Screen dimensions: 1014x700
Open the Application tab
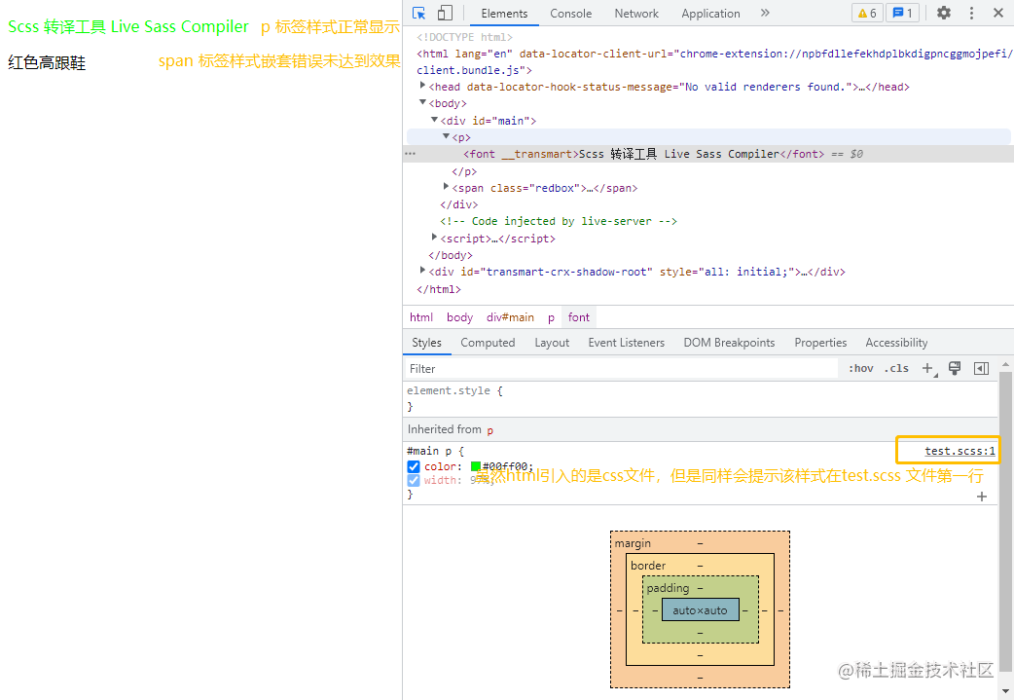pyautogui.click(x=710, y=14)
